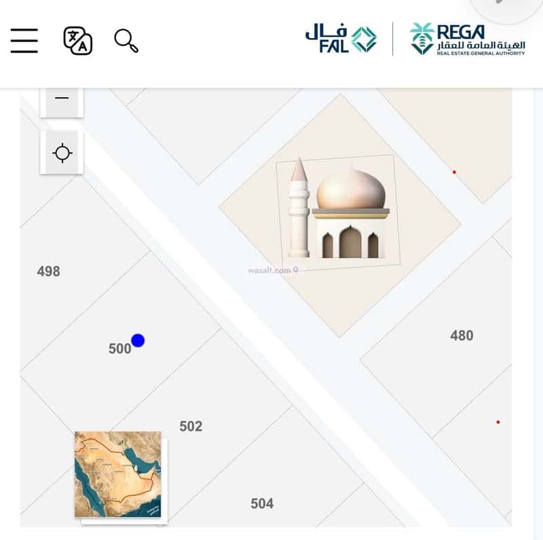Viewport: 543px width, 540px height.
Task: Select parcel number 498
Action: click(x=48, y=272)
